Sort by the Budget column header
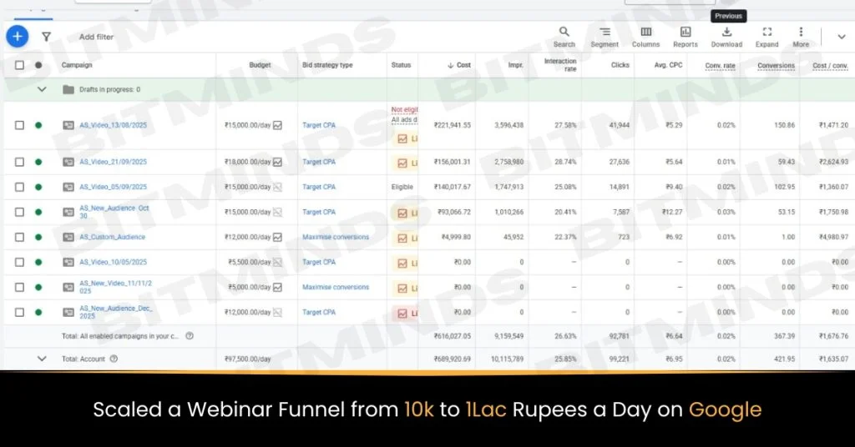 pyautogui.click(x=260, y=65)
